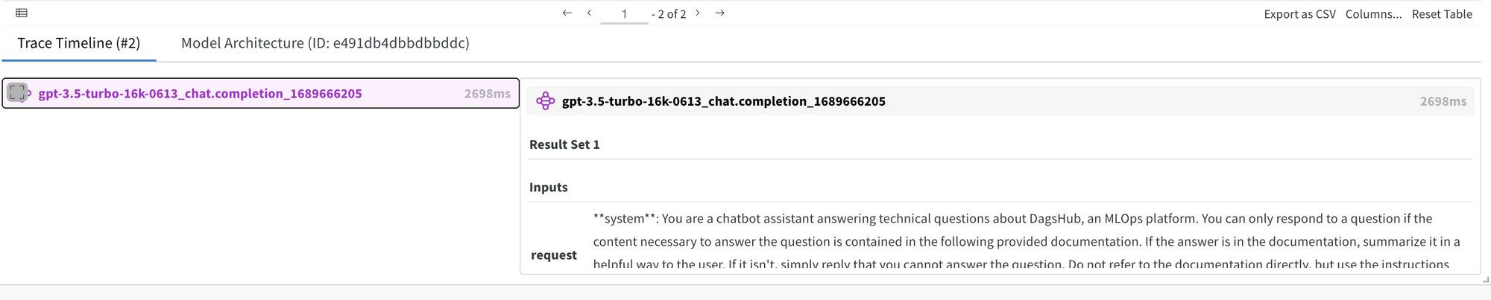Image resolution: width=1491 pixels, height=300 pixels.
Task: Focus the page number input field
Action: [x=624, y=14]
